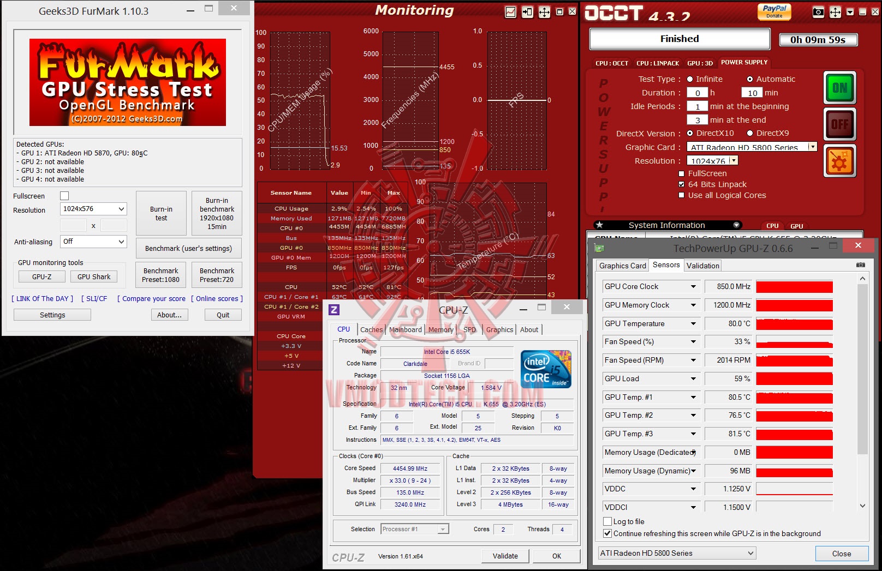
Task: Take a screenshot with OCCT camera icon
Action: click(818, 12)
